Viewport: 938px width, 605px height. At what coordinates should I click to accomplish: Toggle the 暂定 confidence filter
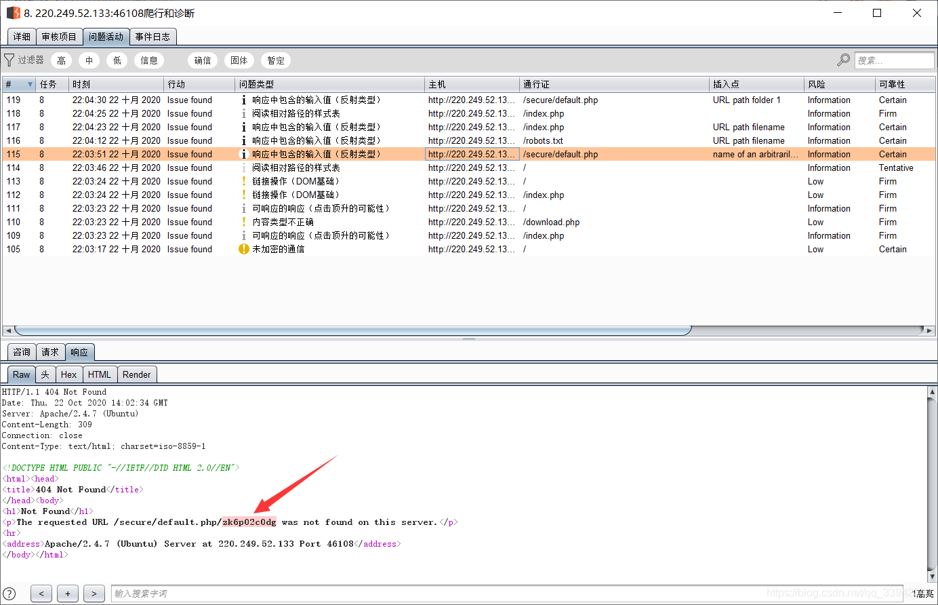click(x=276, y=60)
